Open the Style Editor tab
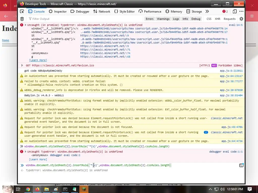The image size is (258, 193). coord(124,11)
